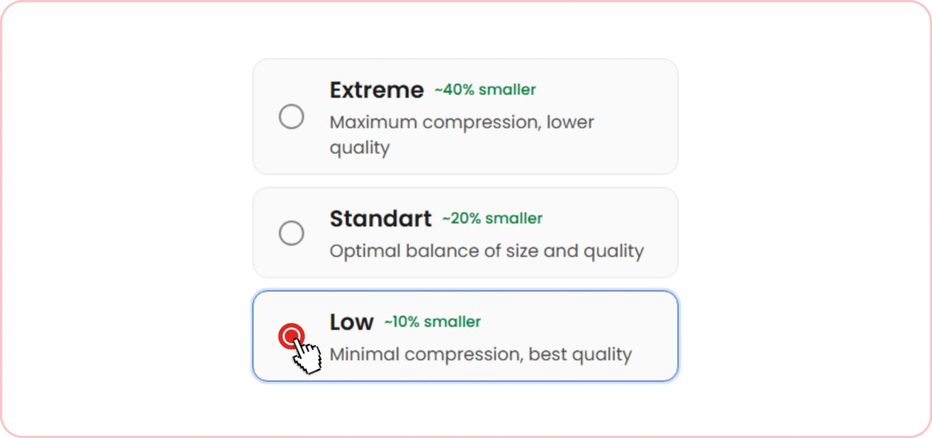Click the green "~10% smaller" label
The height and width of the screenshot is (438, 932).
pyautogui.click(x=433, y=321)
